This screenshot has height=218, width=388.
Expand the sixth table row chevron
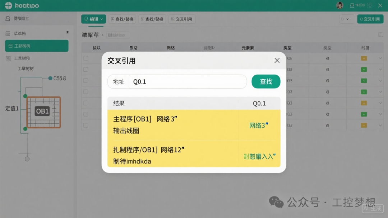pos(380,114)
